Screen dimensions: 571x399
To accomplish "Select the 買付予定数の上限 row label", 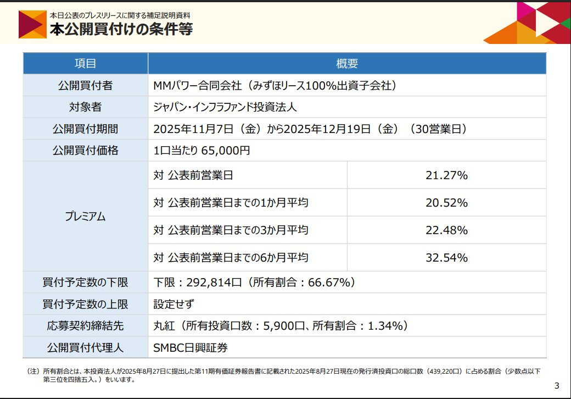I will 85,304.
